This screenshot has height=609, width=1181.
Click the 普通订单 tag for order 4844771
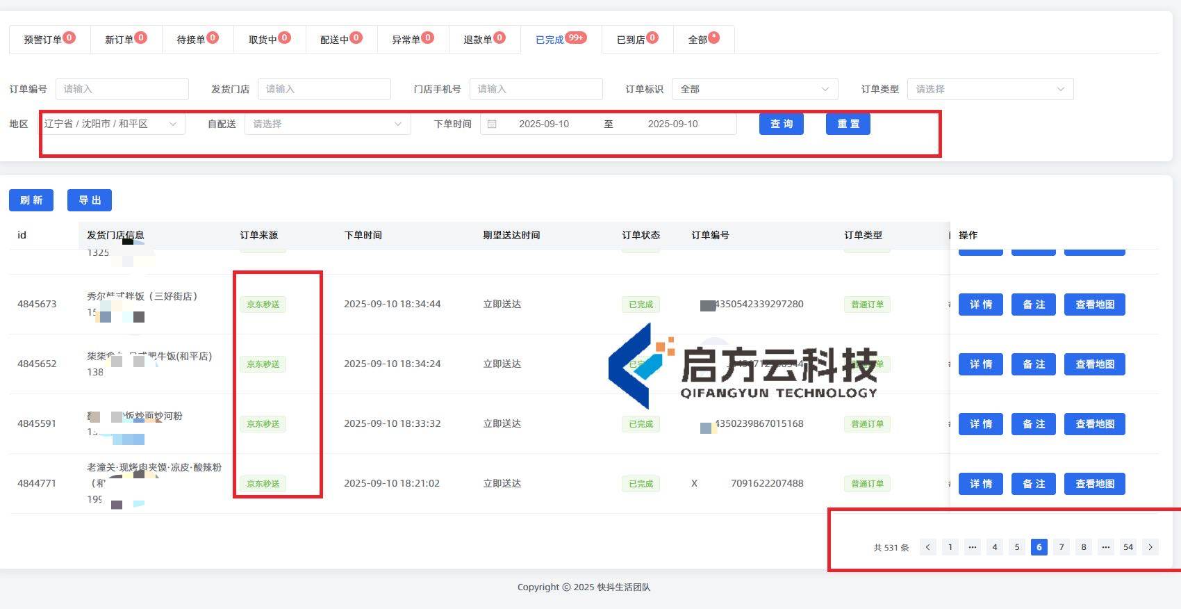[867, 484]
